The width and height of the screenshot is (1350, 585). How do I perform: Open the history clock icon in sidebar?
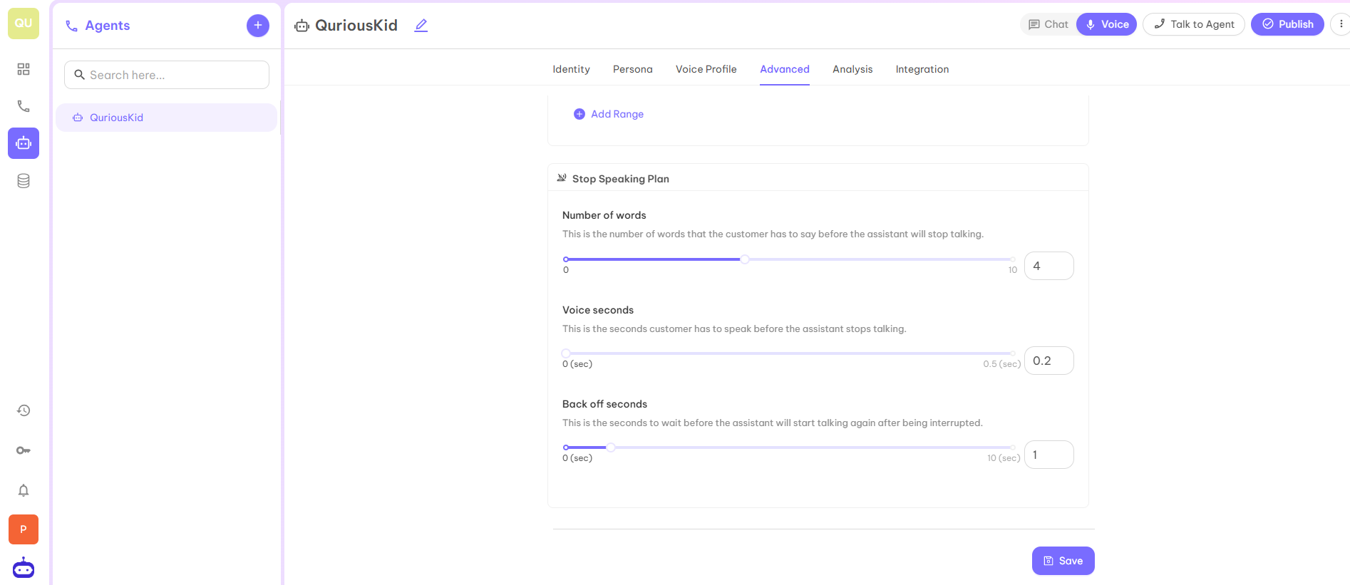tap(24, 410)
